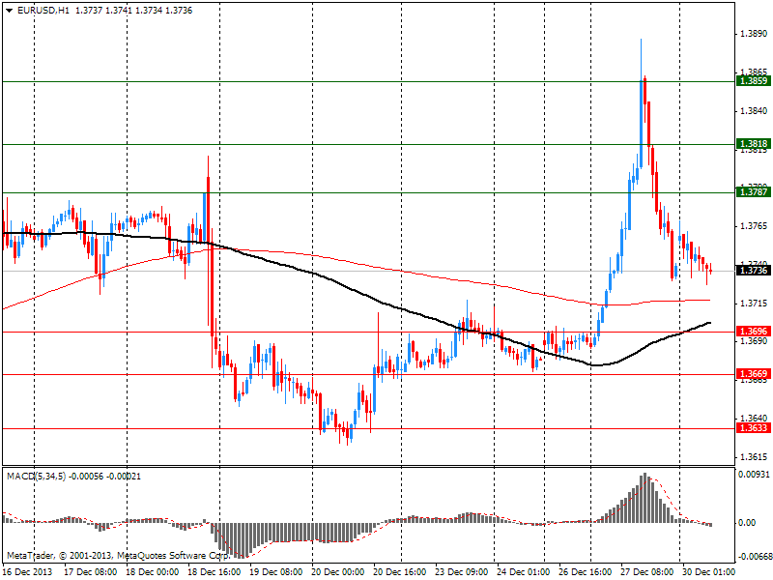Click the 24 Dec 01:00 time label
773x580 pixels.
click(x=523, y=572)
